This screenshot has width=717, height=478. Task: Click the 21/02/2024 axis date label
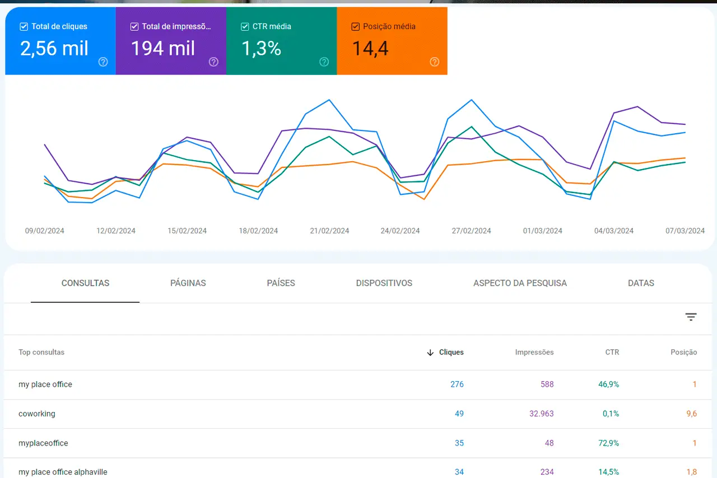pos(329,231)
